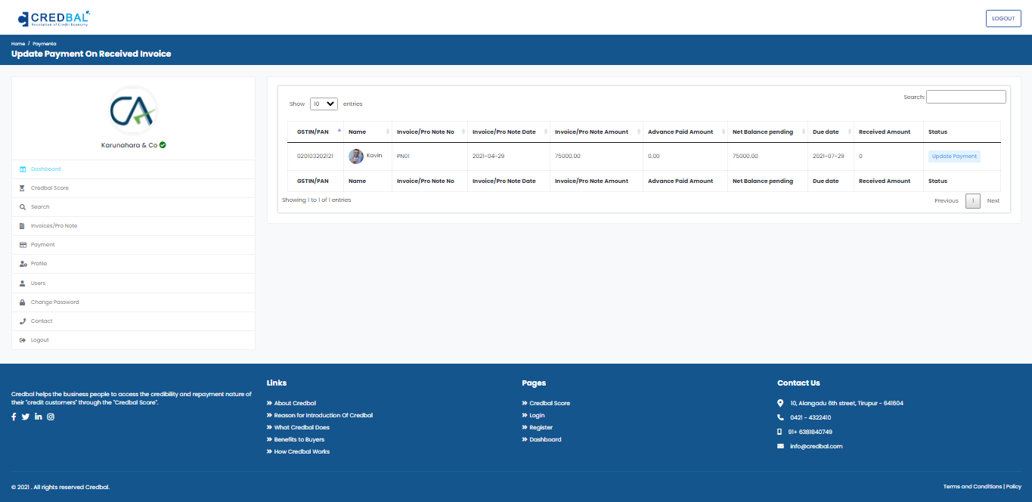Screen dimensions: 1032x502
Task: Sort by Invoice/Pro Note Date column
Action: pyautogui.click(x=509, y=132)
